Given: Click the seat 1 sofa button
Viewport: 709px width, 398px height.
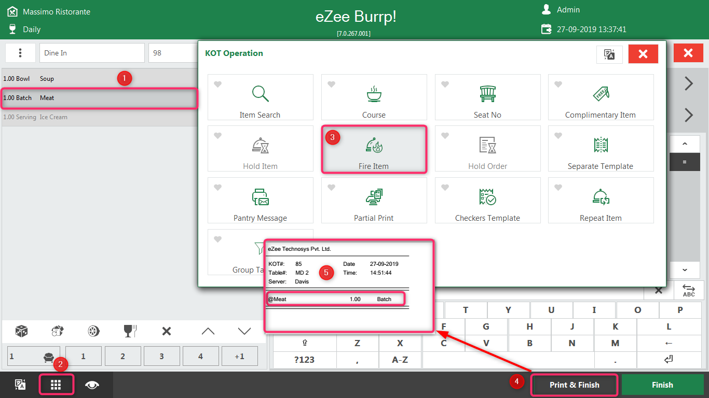Looking at the screenshot, I should pyautogui.click(x=34, y=357).
